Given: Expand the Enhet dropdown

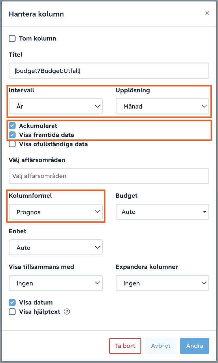Looking at the screenshot, I should (56, 247).
